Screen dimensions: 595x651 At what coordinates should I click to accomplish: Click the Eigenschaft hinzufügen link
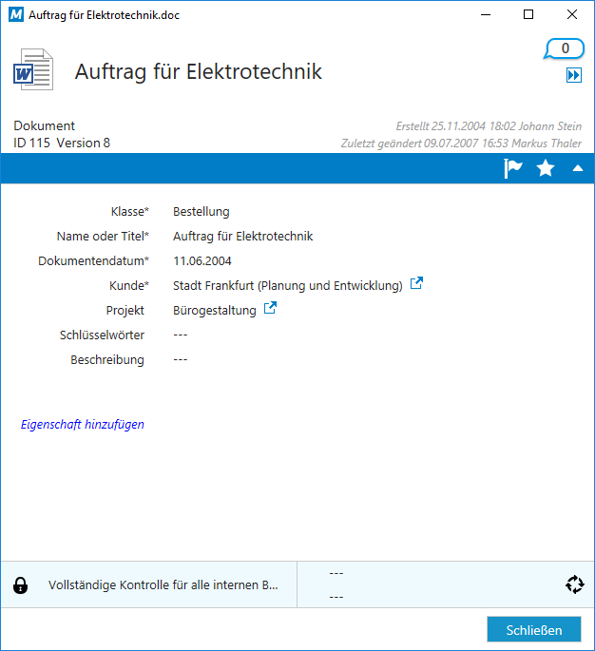[83, 425]
